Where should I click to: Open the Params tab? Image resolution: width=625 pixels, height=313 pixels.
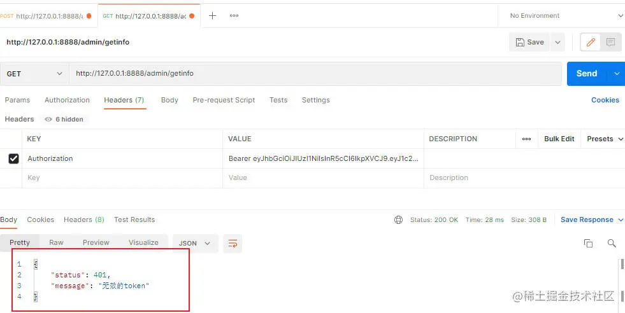click(x=17, y=101)
